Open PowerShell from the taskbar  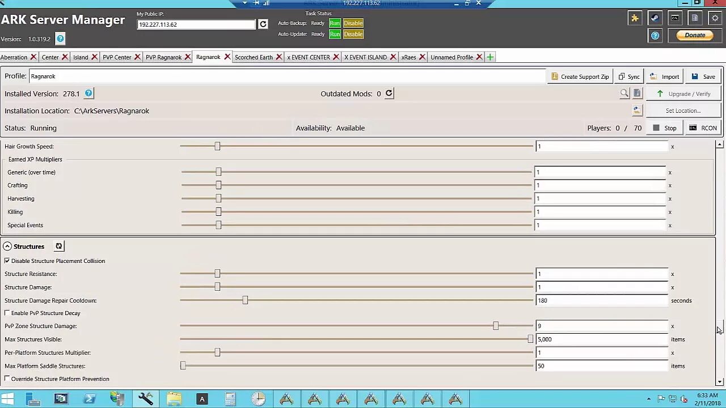pyautogui.click(x=89, y=399)
